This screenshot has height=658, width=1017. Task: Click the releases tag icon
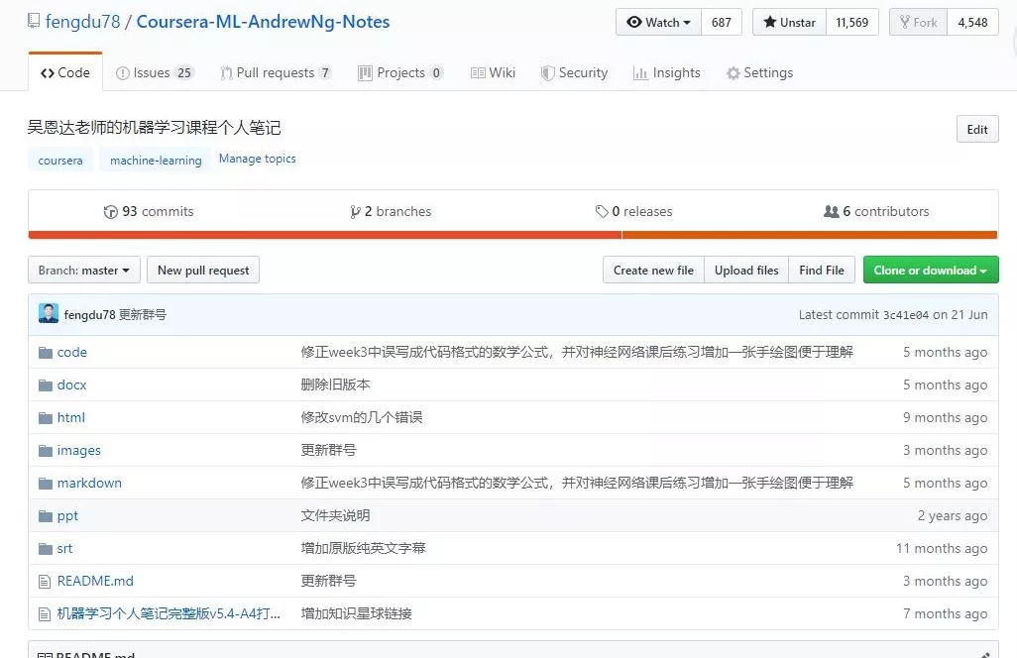[x=602, y=211]
